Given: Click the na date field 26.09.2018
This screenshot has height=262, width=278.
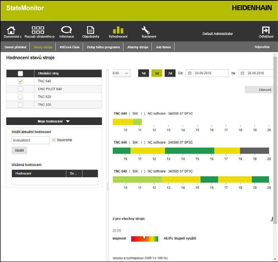Looking at the screenshot, I should (x=256, y=73).
